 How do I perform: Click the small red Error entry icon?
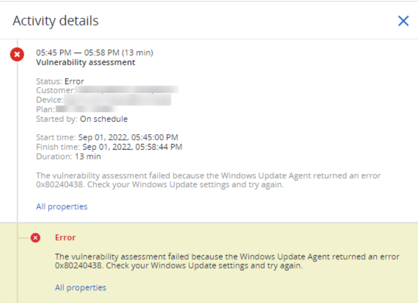point(35,238)
